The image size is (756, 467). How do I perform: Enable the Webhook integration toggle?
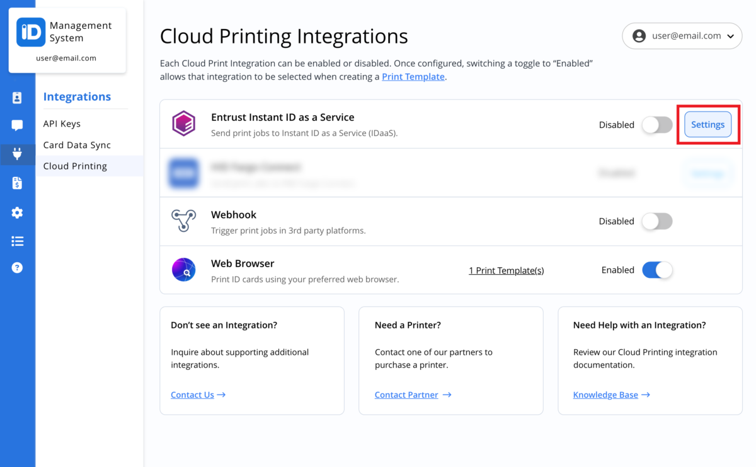657,221
